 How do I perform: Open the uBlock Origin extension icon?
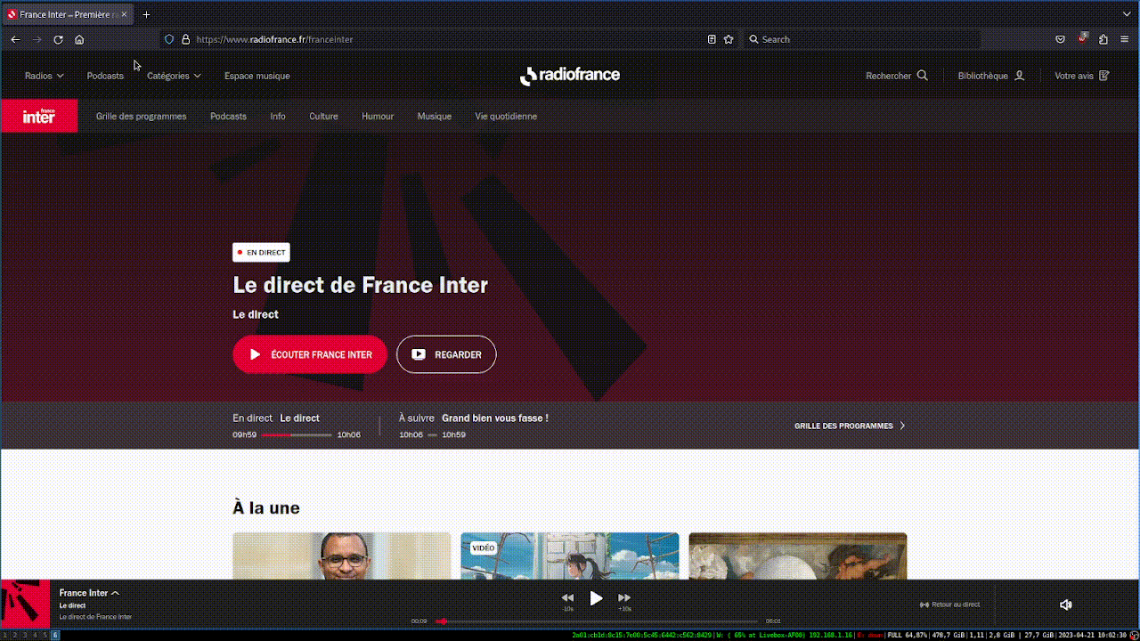(1082, 39)
